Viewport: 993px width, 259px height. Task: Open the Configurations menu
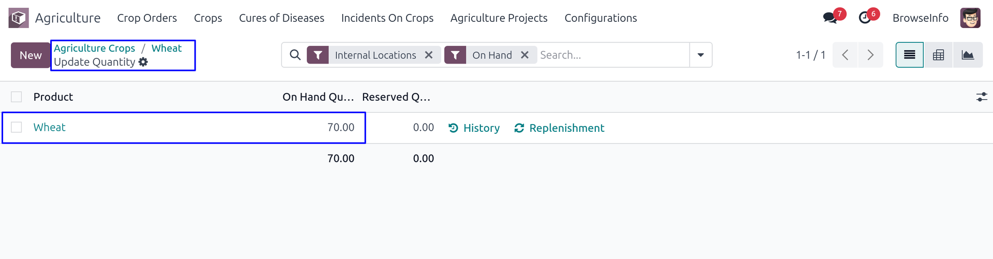tap(600, 18)
